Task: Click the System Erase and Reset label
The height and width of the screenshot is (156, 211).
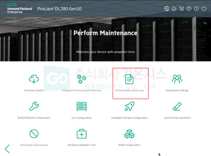Action: coord(177,118)
